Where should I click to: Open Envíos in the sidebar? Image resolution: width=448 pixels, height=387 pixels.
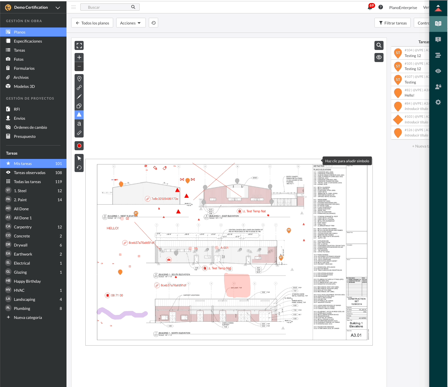[33, 118]
